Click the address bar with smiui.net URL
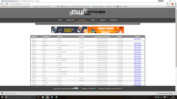 tap(87, 4)
